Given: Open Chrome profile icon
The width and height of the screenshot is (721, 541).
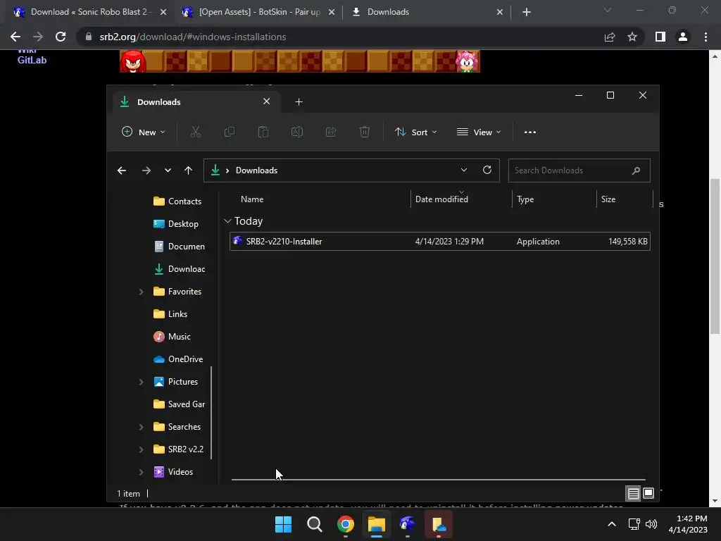Looking at the screenshot, I should pos(683,37).
